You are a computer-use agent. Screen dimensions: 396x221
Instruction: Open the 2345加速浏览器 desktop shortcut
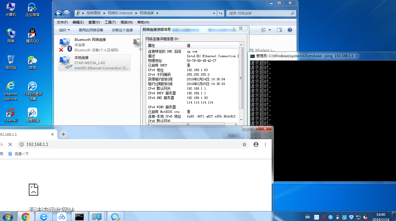[32, 91]
